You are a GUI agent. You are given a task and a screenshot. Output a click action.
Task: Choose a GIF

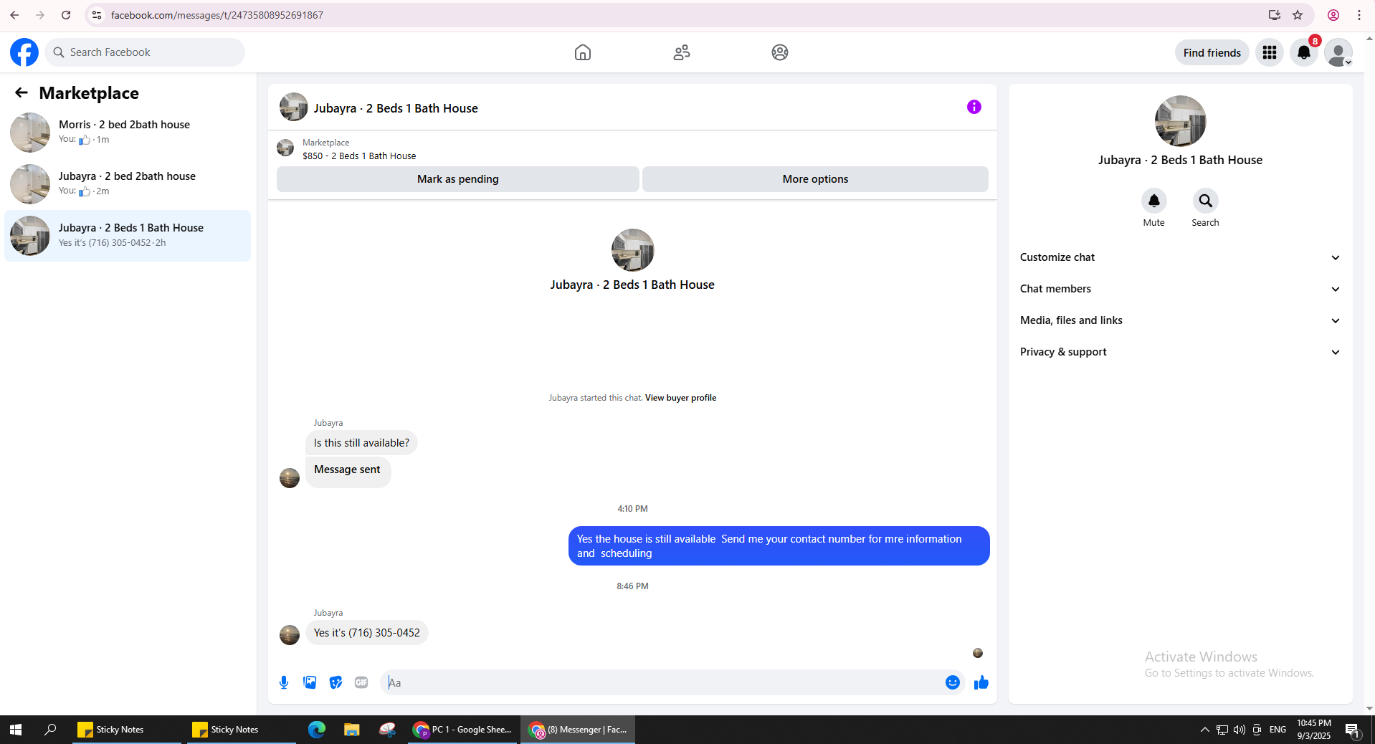tap(361, 682)
